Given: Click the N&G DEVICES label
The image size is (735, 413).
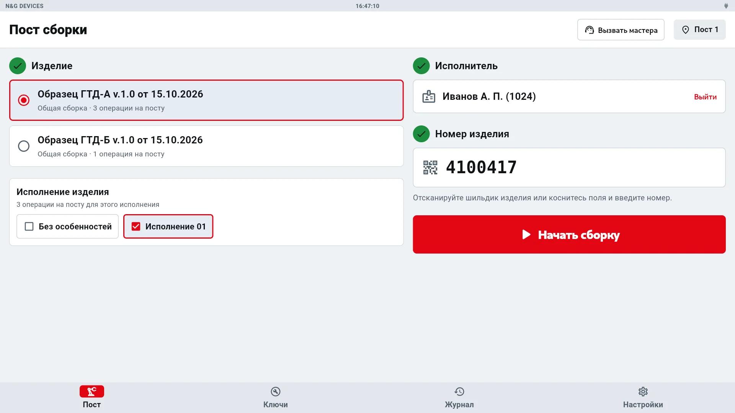Looking at the screenshot, I should click(x=24, y=6).
